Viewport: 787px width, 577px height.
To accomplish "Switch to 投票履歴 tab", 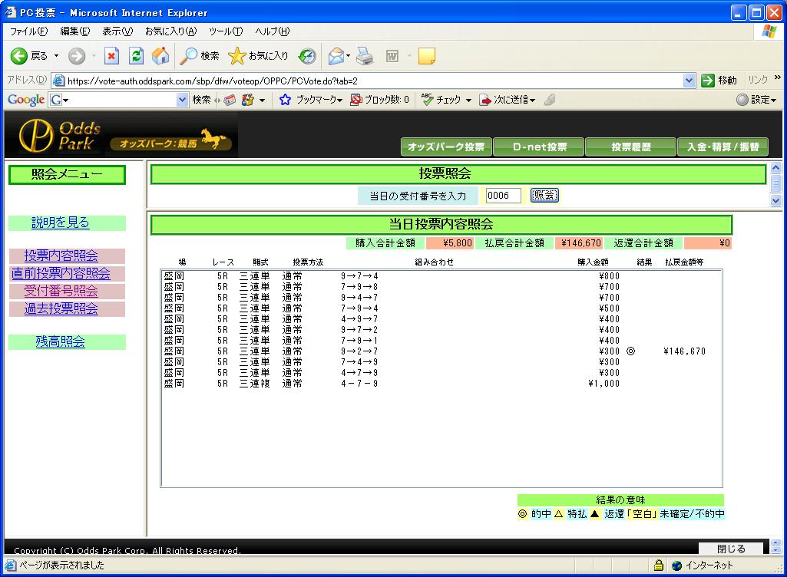I will 630,147.
